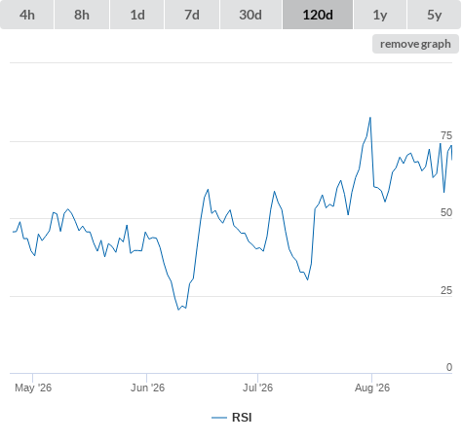Click the 75 gridline value label
Image resolution: width=462 pixels, height=443 pixels.
446,135
